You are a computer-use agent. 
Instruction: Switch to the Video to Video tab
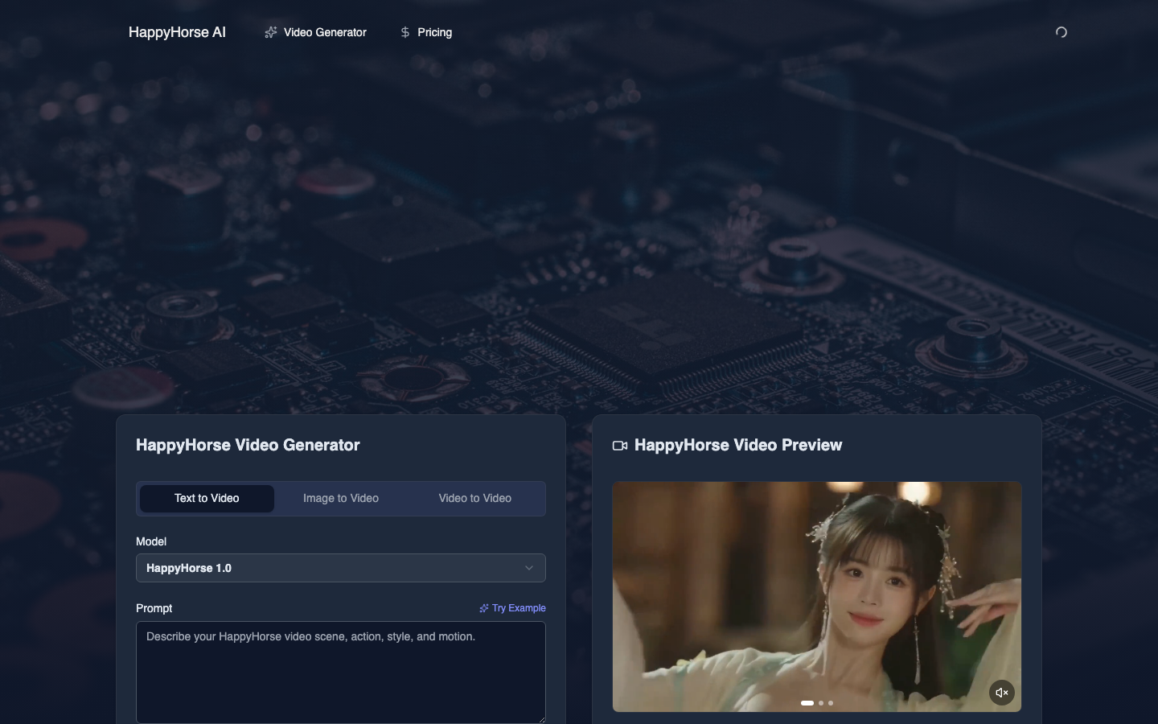tap(474, 498)
